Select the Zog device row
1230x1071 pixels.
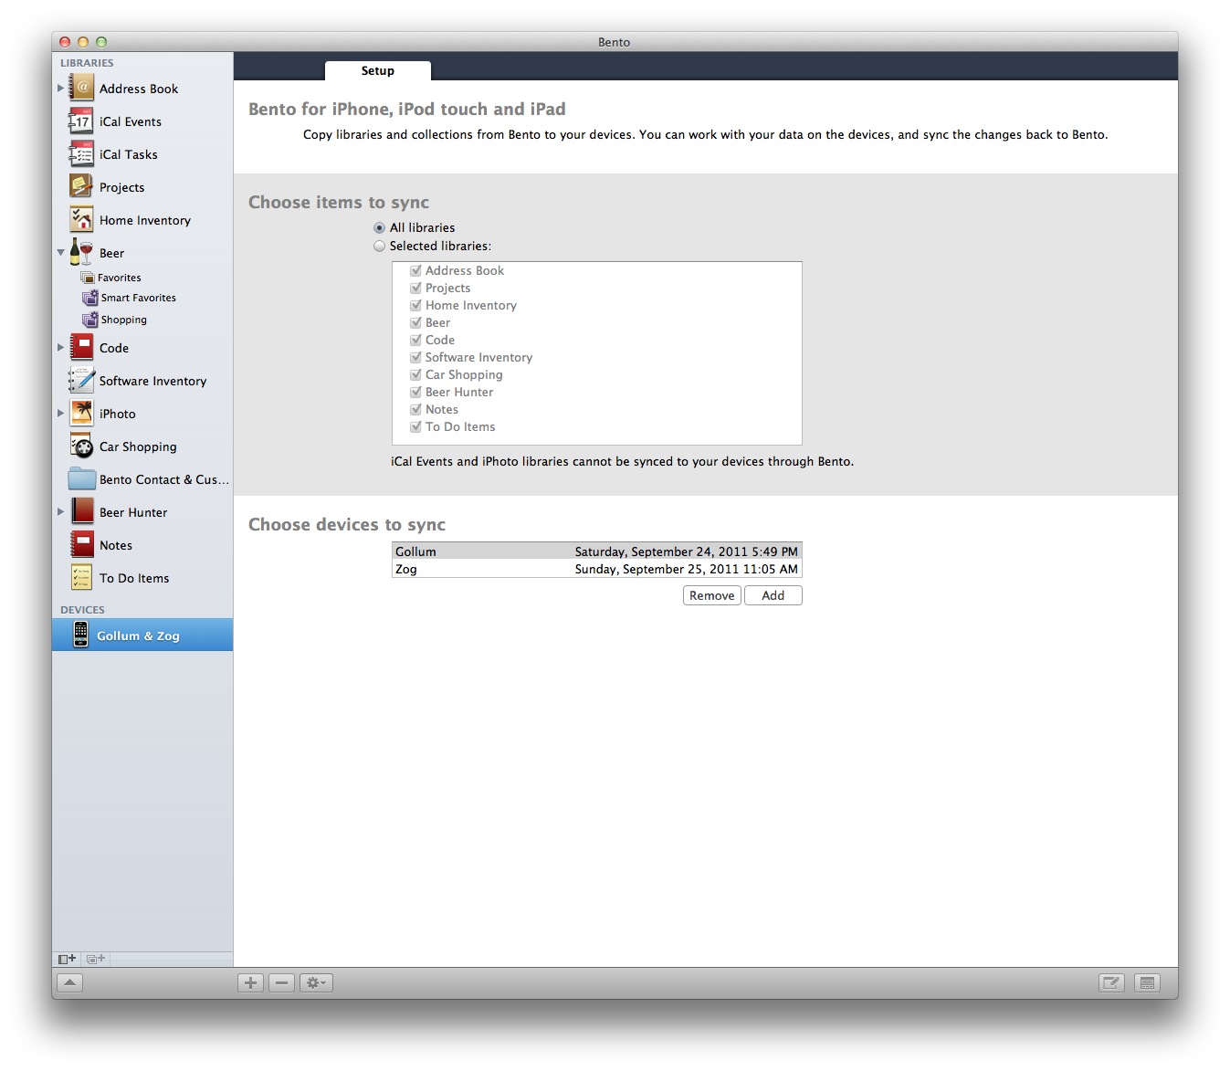tap(597, 569)
